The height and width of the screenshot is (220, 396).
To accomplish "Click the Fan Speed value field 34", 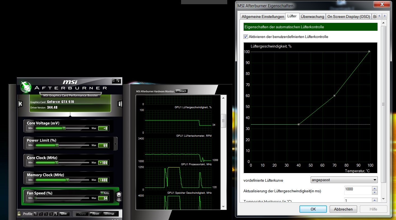I will click(103, 198).
